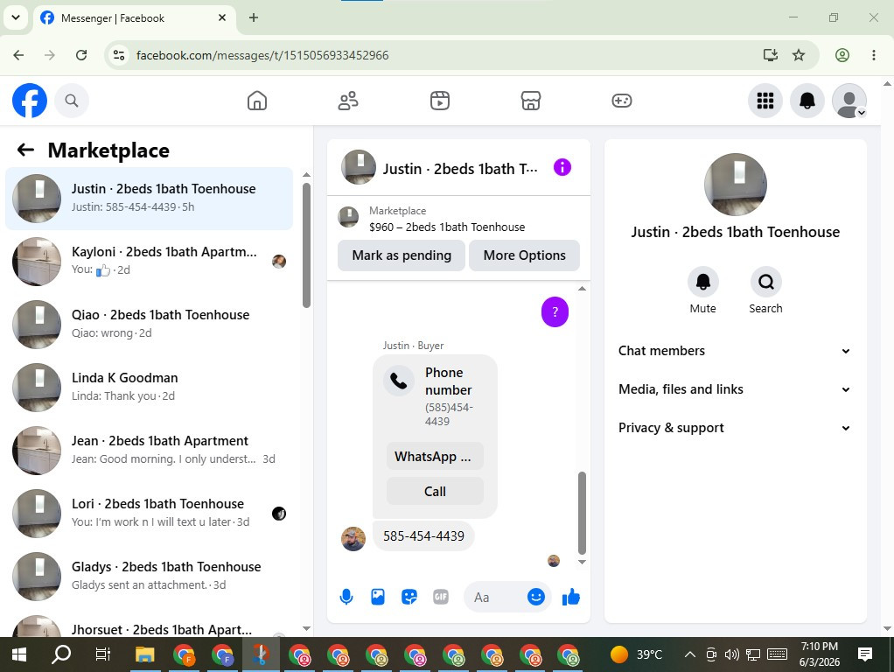Image resolution: width=894 pixels, height=672 pixels.
Task: Click the purple question mark message bubble
Action: click(x=555, y=312)
